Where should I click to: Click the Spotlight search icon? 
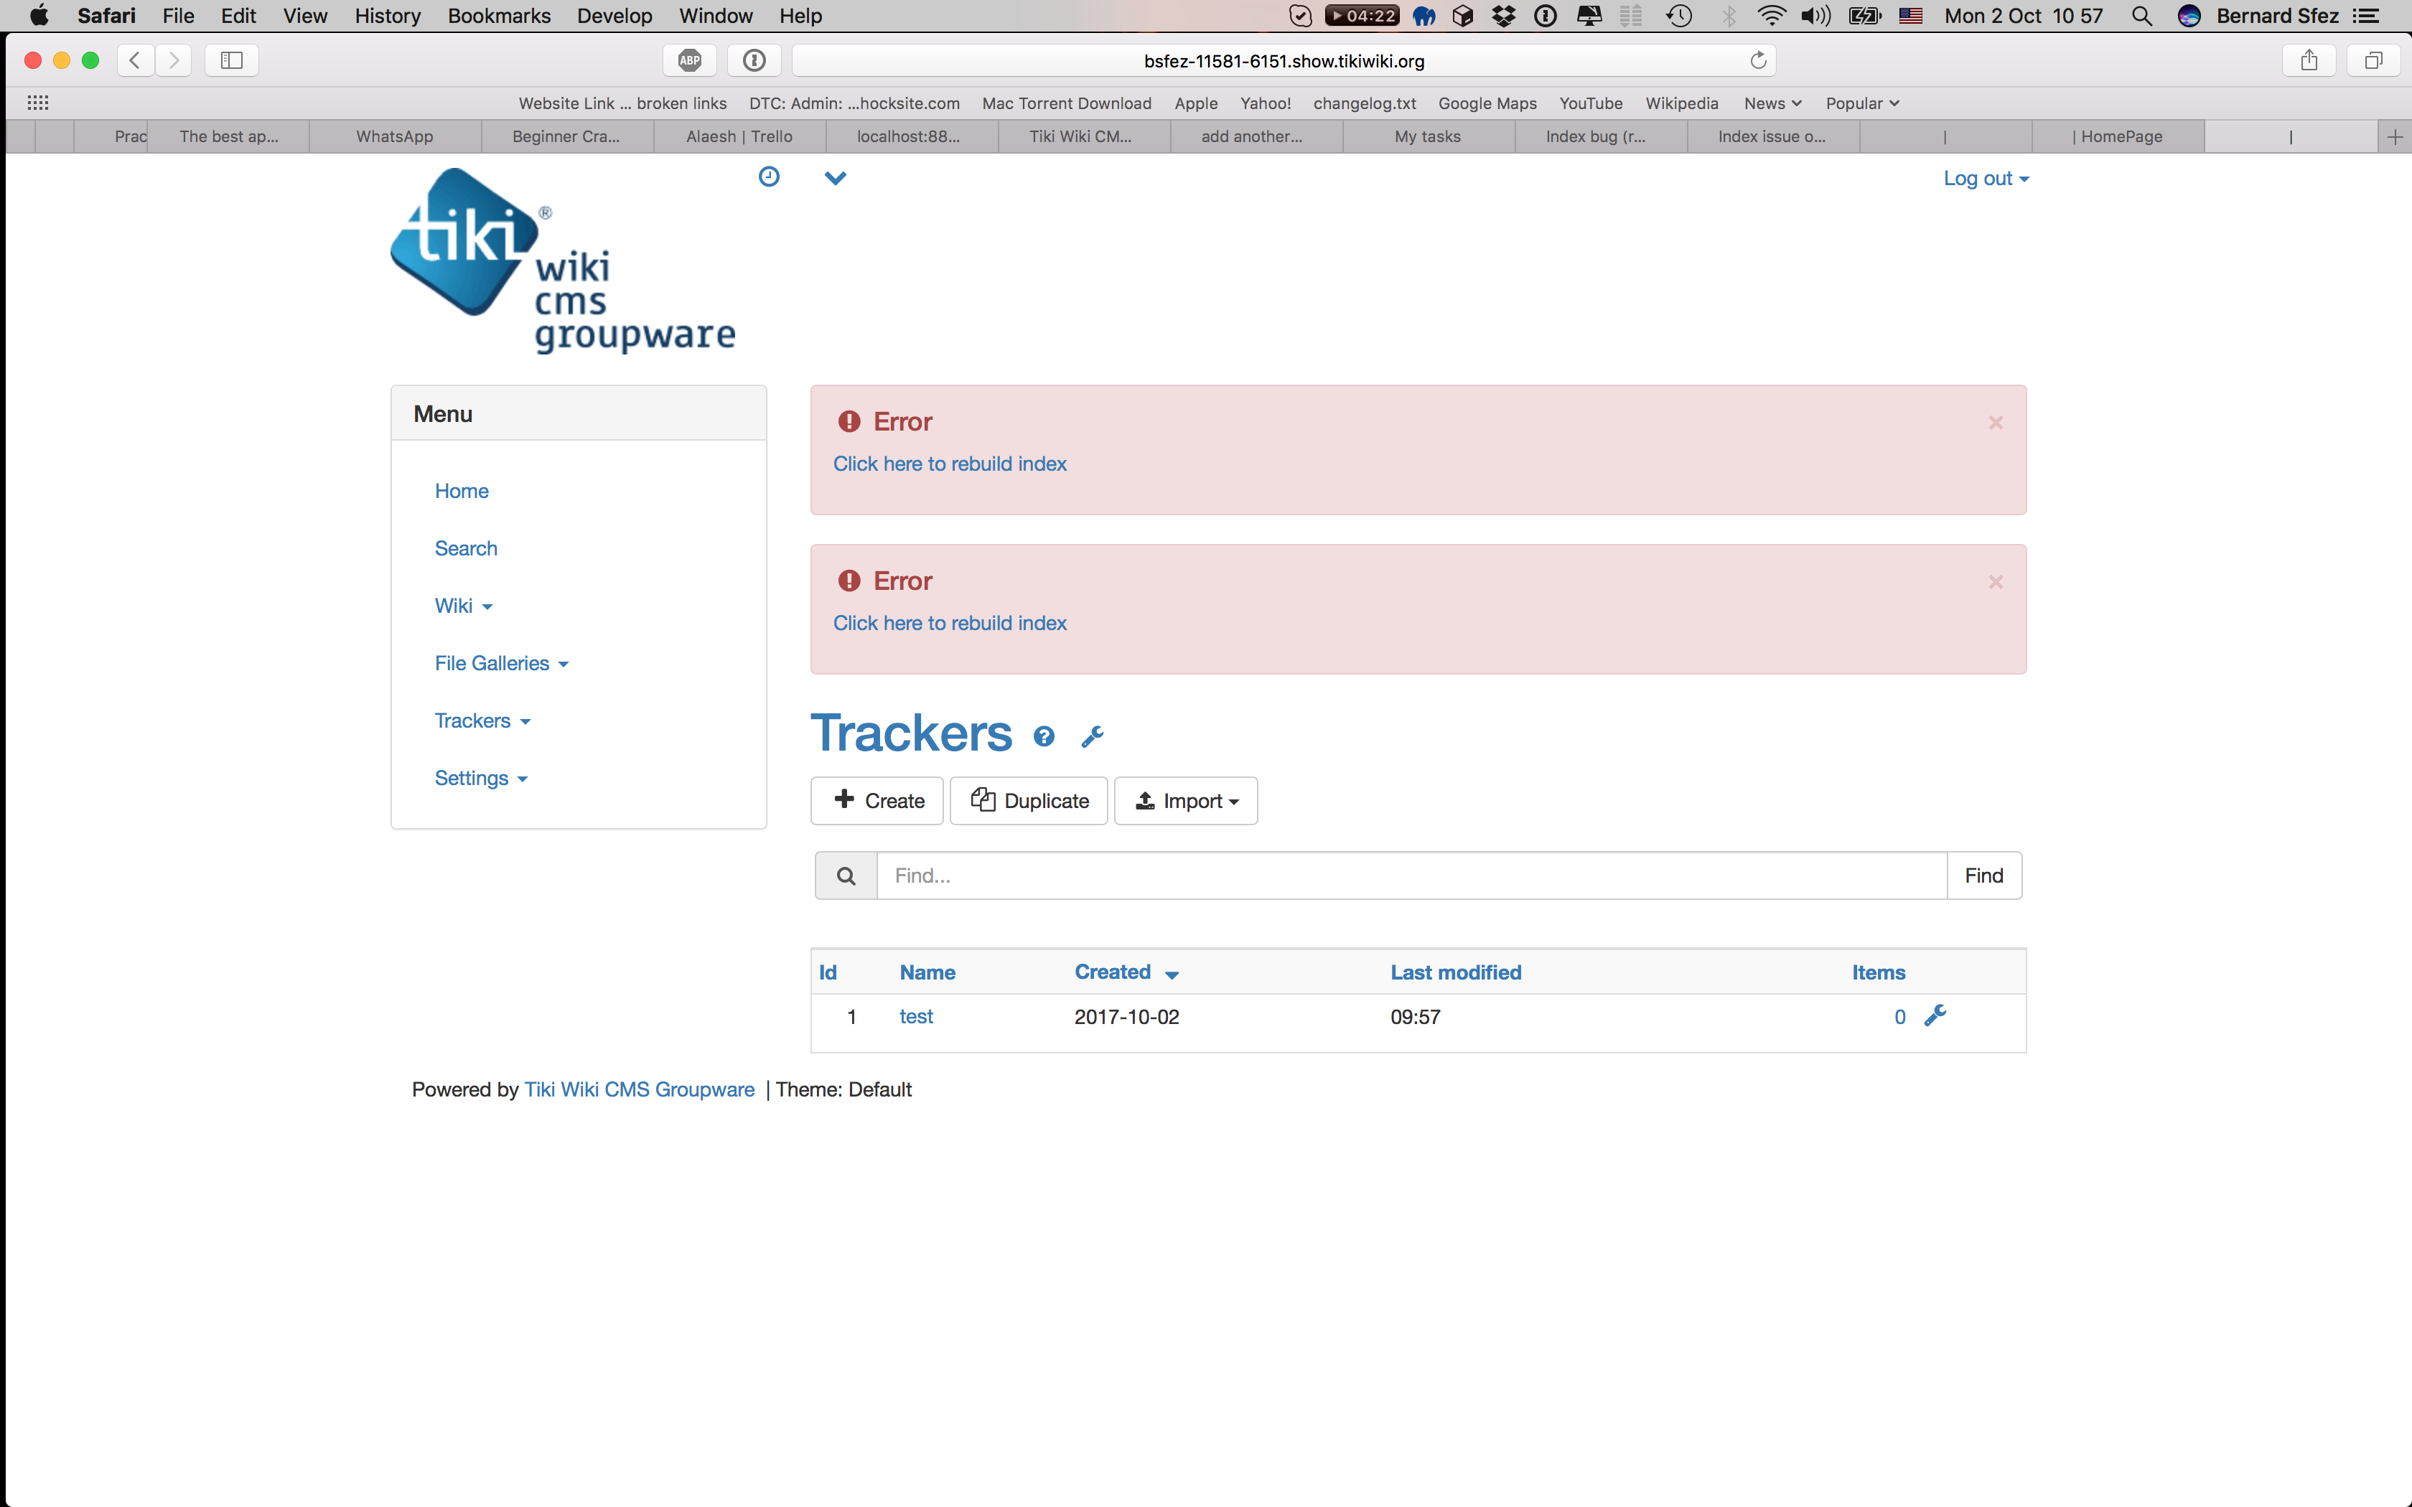tap(2141, 16)
